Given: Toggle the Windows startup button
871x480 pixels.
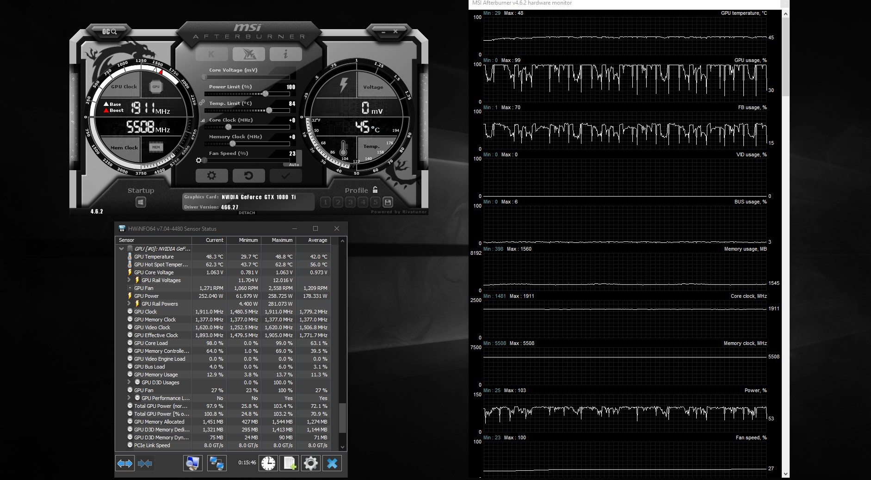Looking at the screenshot, I should (x=141, y=202).
